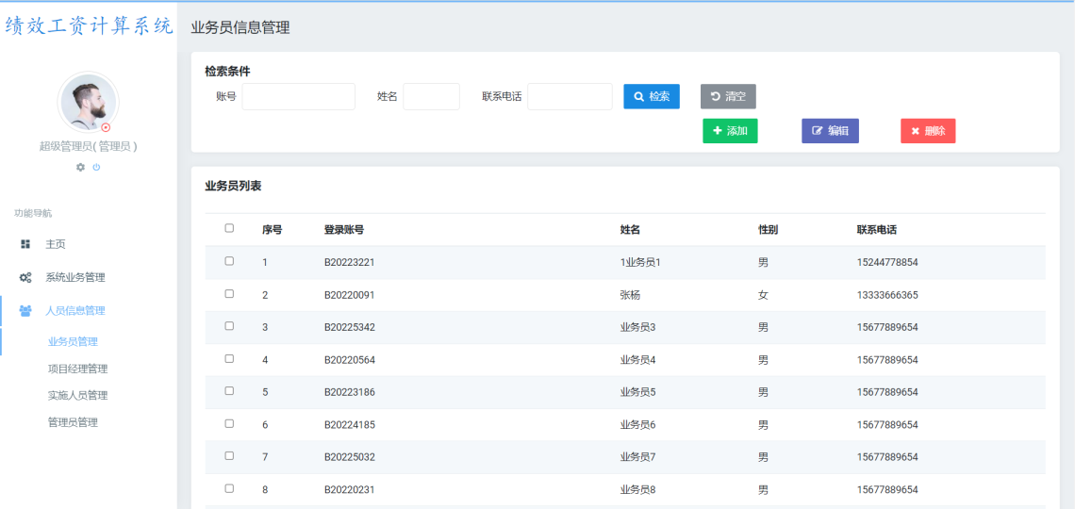Expand the 系统业务管理 menu
Viewport: 1075px width, 509px height.
click(x=75, y=277)
